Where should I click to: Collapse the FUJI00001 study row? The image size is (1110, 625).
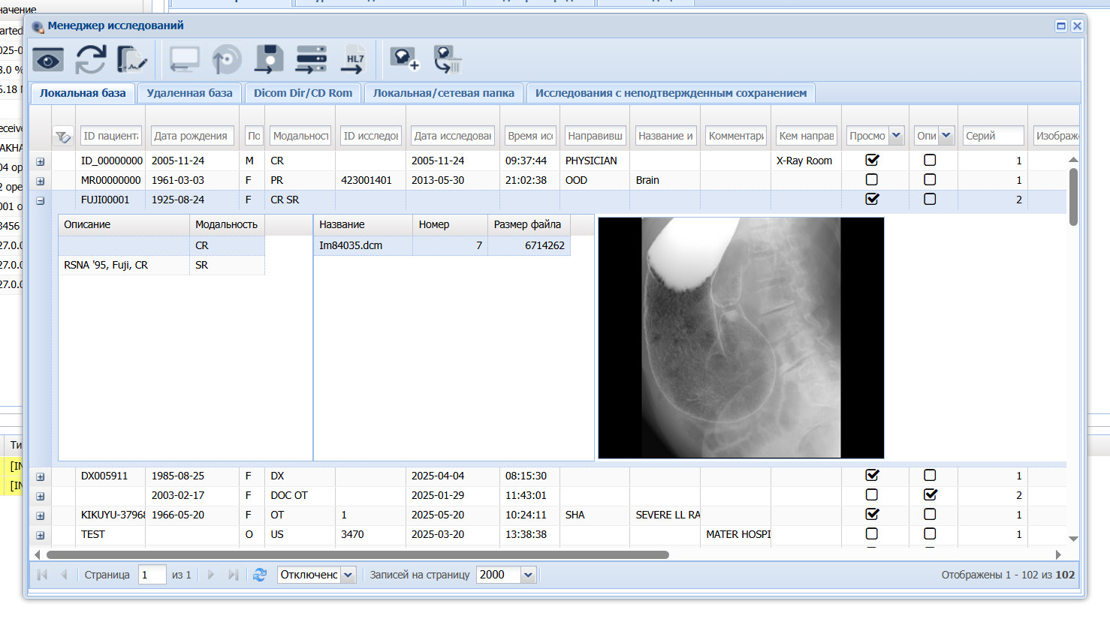(41, 200)
